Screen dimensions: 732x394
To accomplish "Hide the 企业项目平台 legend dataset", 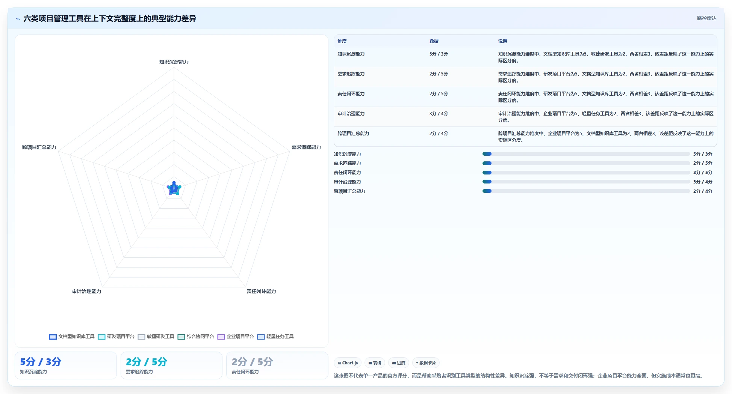I will (236, 337).
